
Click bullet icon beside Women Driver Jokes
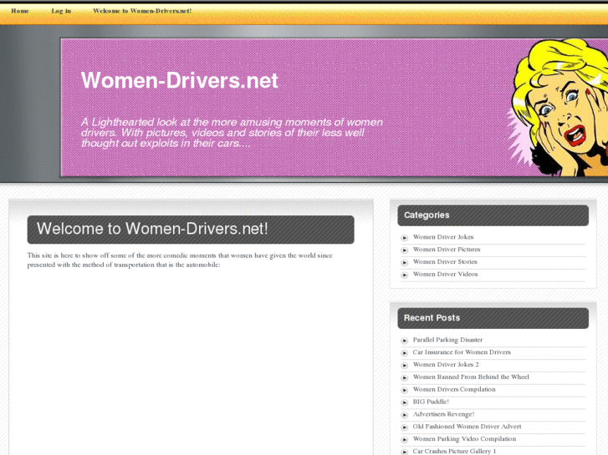point(405,238)
